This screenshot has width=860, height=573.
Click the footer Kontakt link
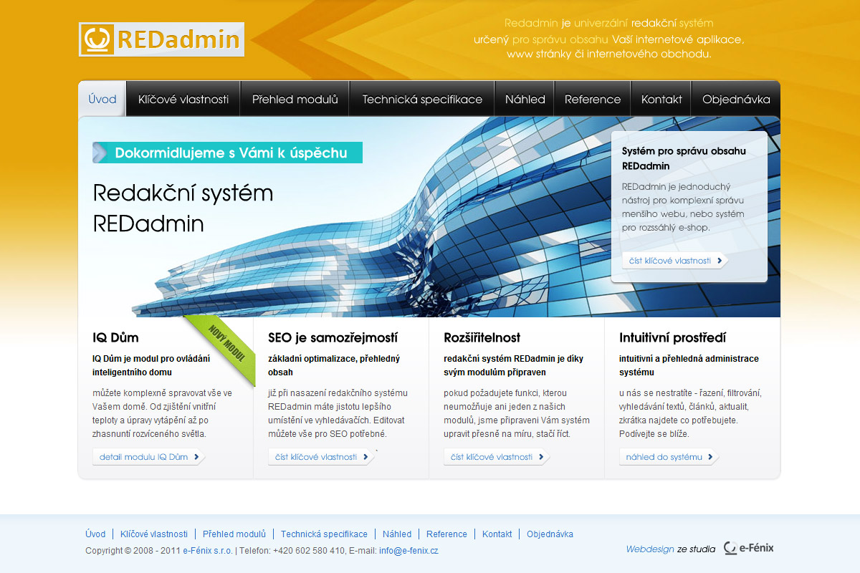point(497,534)
